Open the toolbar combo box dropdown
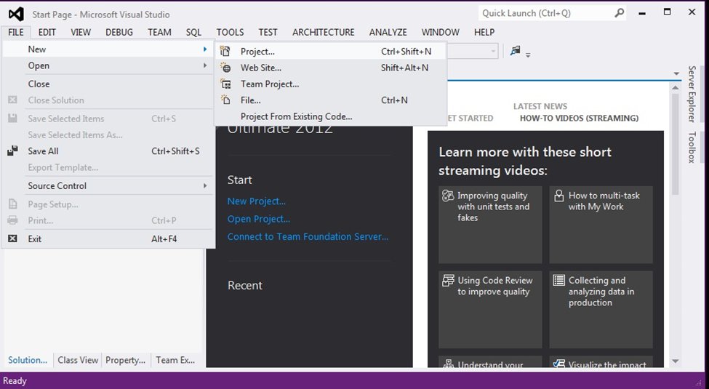This screenshot has width=709, height=389. (x=493, y=51)
